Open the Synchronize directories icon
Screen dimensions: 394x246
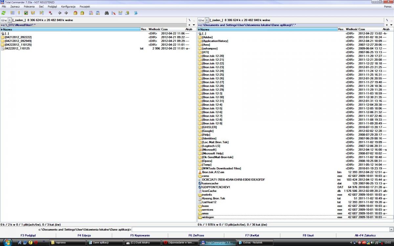pyautogui.click(x=120, y=13)
